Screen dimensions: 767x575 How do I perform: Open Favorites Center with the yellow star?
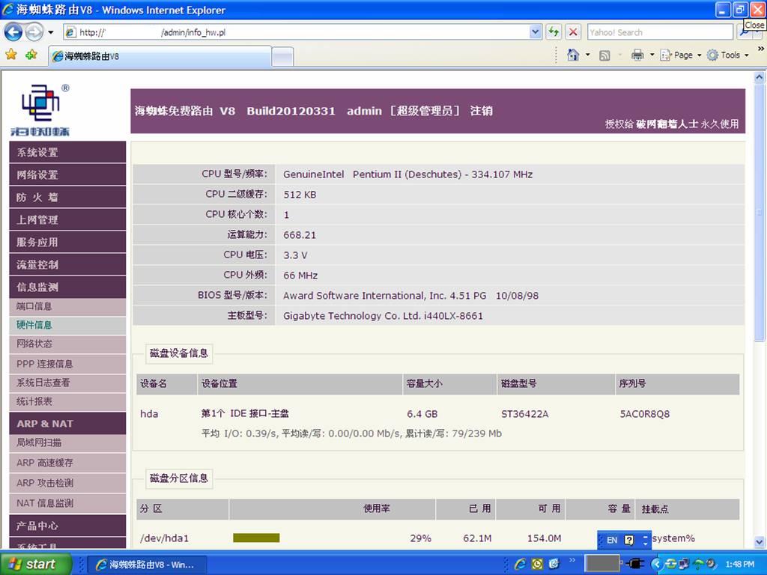pos(11,54)
